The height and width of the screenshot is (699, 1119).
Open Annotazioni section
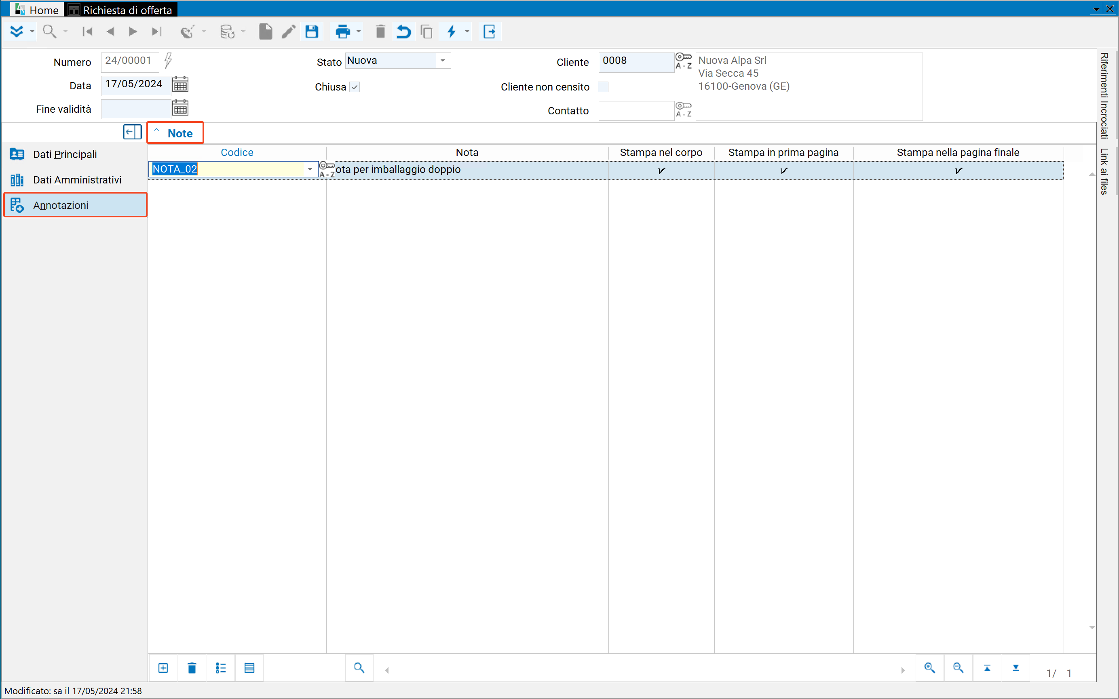(75, 205)
